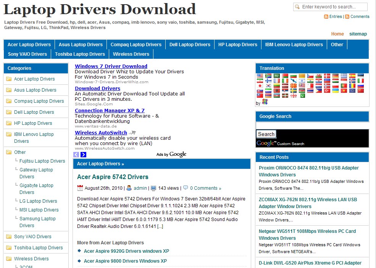
Task: Open the Windows 7 Driver Download ad
Action: coord(111,66)
